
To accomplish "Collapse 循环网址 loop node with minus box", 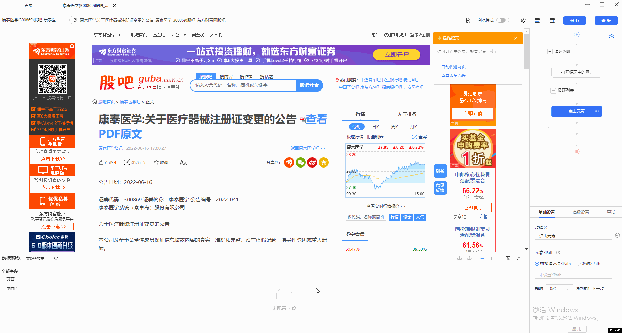I will pyautogui.click(x=550, y=52).
